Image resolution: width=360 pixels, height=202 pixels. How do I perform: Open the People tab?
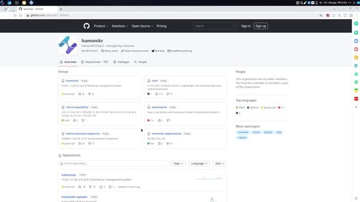click(140, 62)
